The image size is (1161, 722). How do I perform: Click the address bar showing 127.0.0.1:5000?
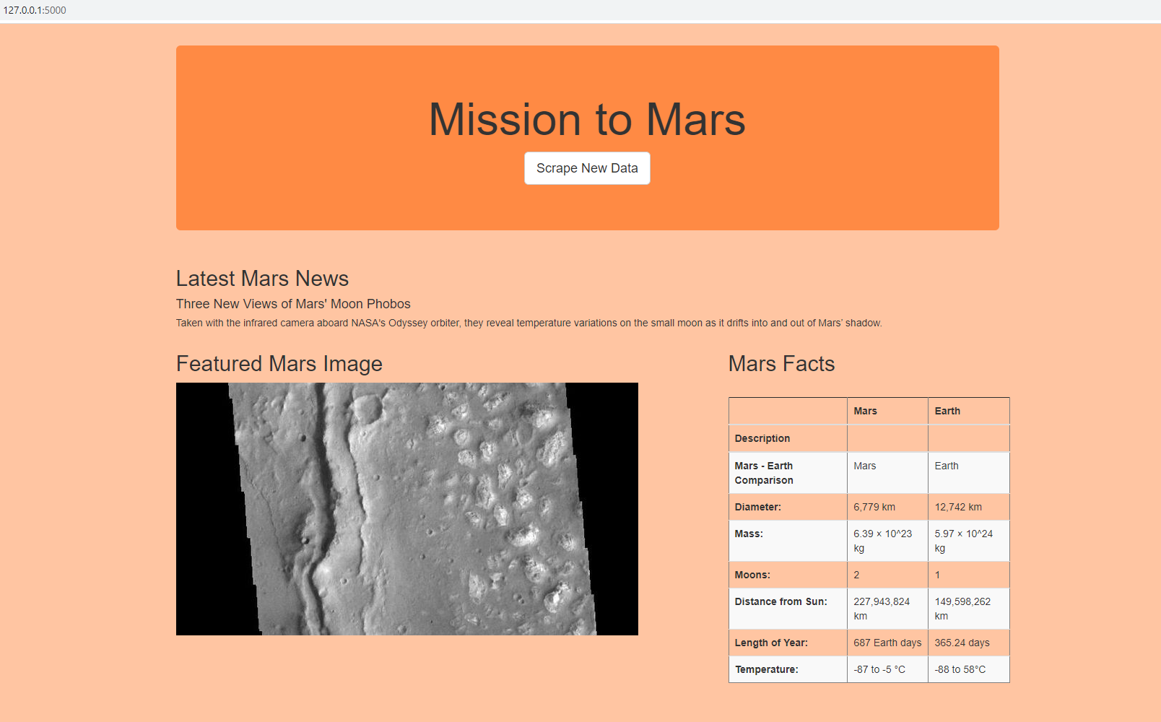point(36,11)
